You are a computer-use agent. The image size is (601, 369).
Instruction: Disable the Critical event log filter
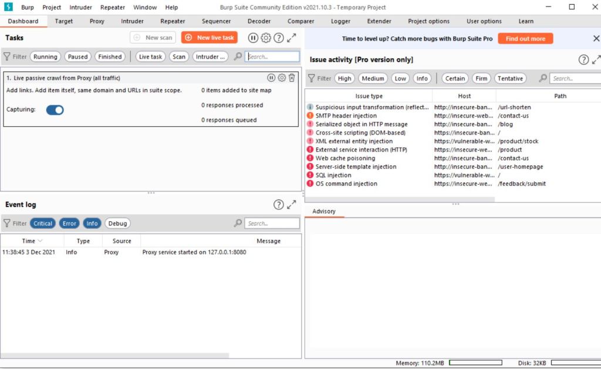pyautogui.click(x=42, y=223)
